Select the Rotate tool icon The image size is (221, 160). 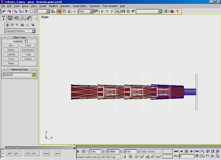point(64,11)
